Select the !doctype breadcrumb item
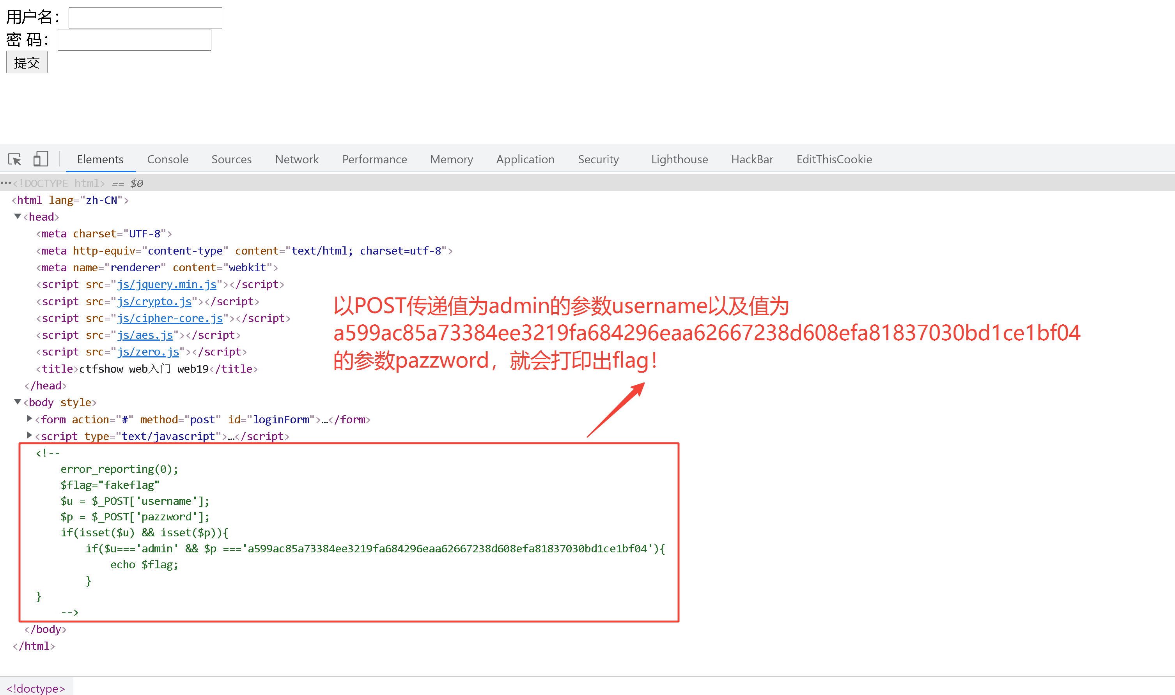Image resolution: width=1175 pixels, height=695 pixels. pyautogui.click(x=35, y=688)
